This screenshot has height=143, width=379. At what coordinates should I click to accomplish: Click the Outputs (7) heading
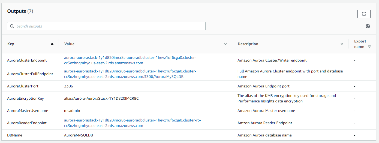[20, 11]
